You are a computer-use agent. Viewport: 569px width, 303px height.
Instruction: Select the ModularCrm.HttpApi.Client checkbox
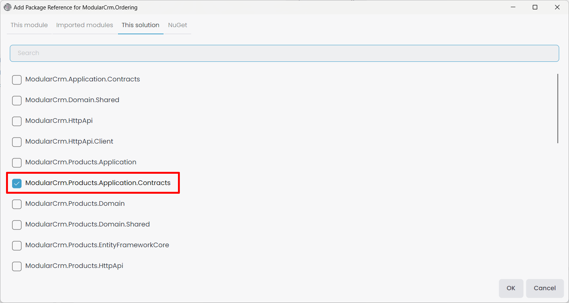click(17, 142)
